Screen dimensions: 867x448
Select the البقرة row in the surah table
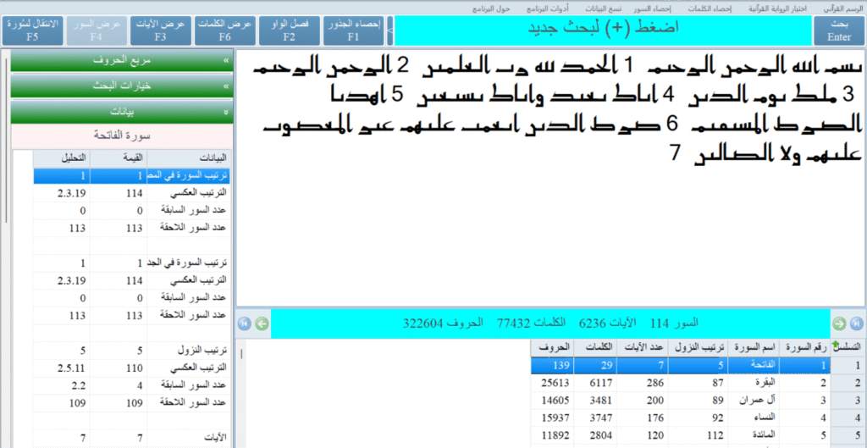pos(753,382)
